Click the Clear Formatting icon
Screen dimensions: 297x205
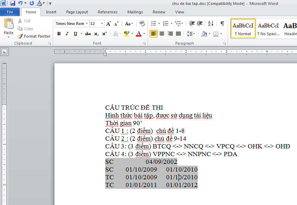tap(142, 24)
